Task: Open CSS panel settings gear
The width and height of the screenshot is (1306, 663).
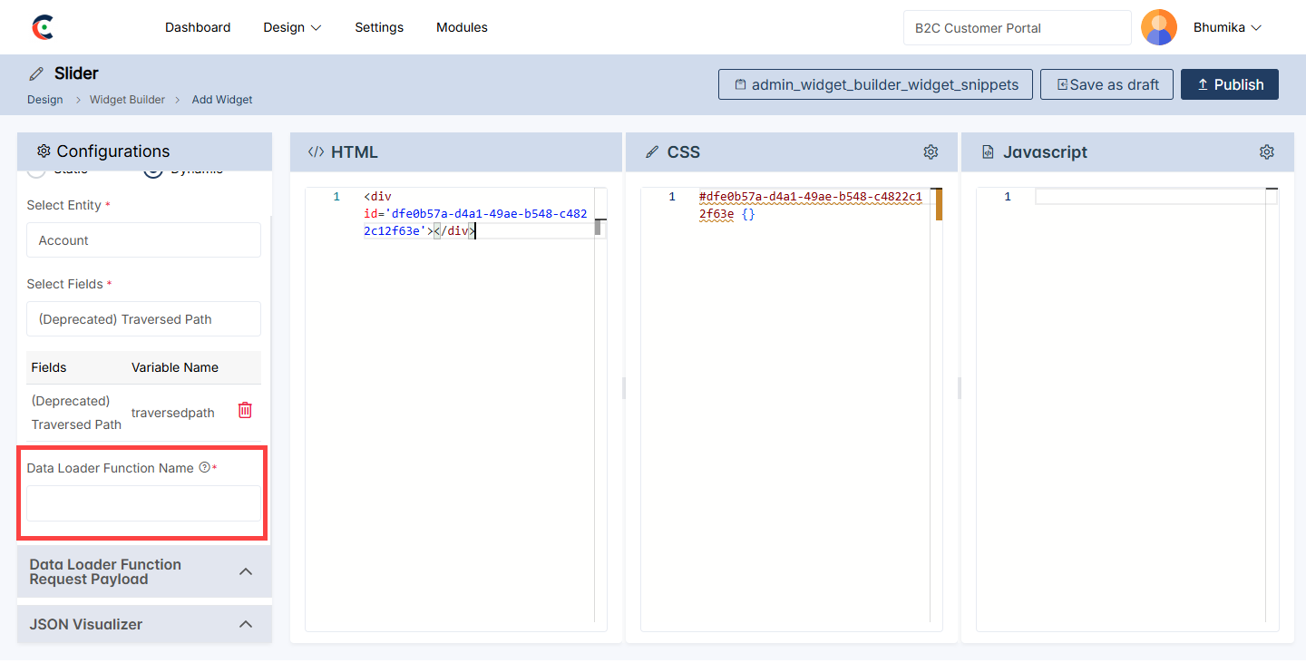Action: [931, 152]
